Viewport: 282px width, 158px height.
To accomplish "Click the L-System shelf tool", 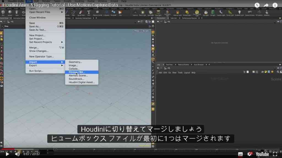I will (x=107, y=13).
